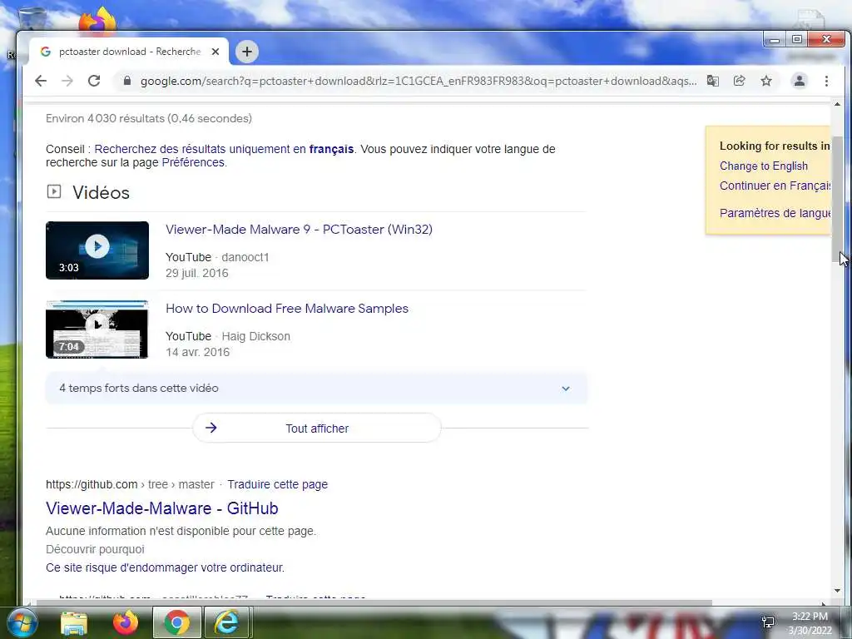The image size is (852, 639).
Task: Reload the Google search page
Action: tap(94, 81)
